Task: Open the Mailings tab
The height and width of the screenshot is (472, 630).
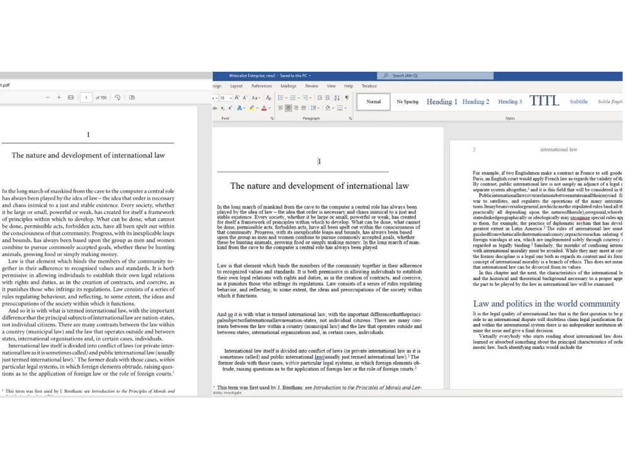Action: pos(289,86)
